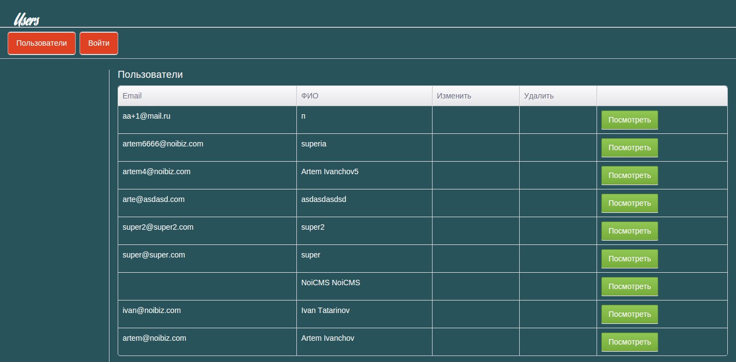This screenshot has height=362, width=736.
Task: View artem@noibiz.com with Посмотреть button
Action: (629, 342)
